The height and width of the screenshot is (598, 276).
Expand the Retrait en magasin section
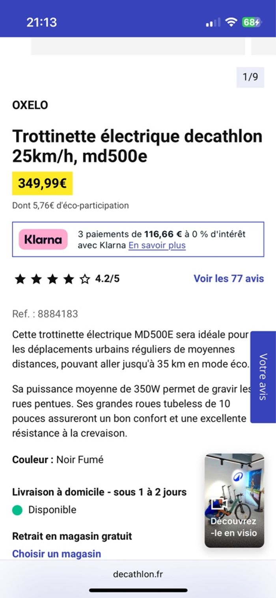click(72, 536)
